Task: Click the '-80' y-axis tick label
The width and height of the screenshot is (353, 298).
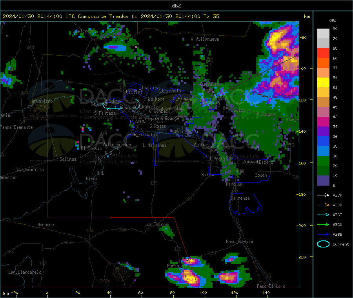Action: (303, 37)
